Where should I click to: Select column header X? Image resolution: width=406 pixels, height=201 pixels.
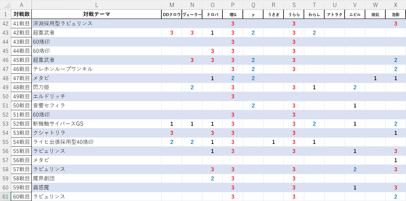point(396,5)
